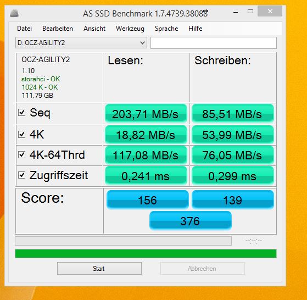Toggle the Zugriffszeit test checkbox
This screenshot has height=300, width=307.
point(22,175)
